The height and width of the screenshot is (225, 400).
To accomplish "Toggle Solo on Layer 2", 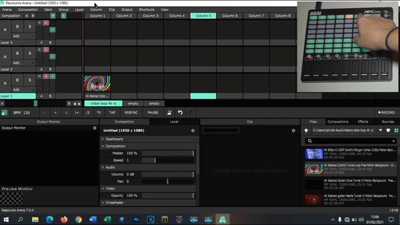I will pyautogui.click(x=30, y=53).
